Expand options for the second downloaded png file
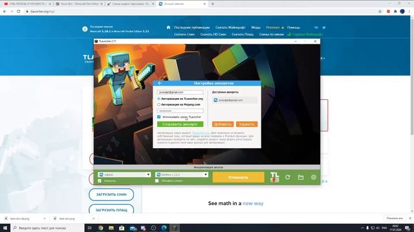 tap(93, 218)
